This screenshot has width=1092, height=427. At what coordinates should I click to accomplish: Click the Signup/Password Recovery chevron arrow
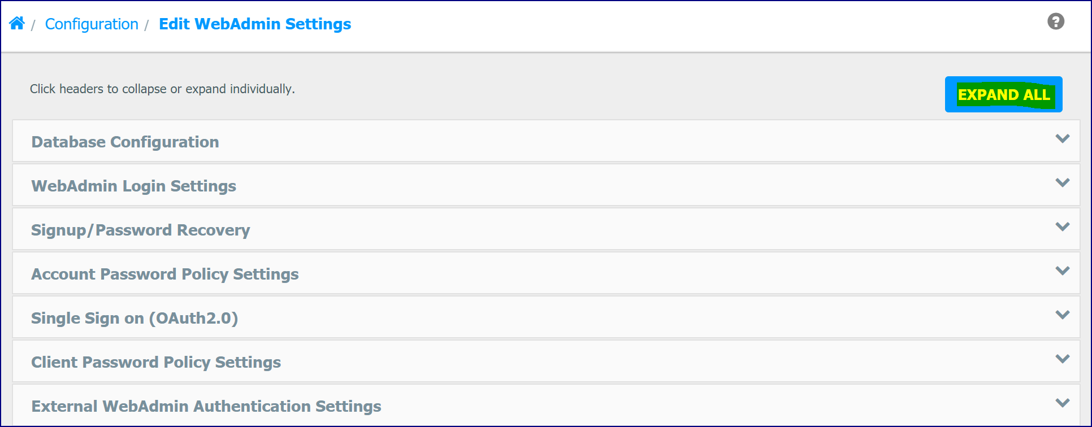pyautogui.click(x=1062, y=227)
